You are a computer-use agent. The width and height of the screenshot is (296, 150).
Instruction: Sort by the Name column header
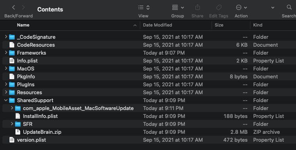coord(23,25)
